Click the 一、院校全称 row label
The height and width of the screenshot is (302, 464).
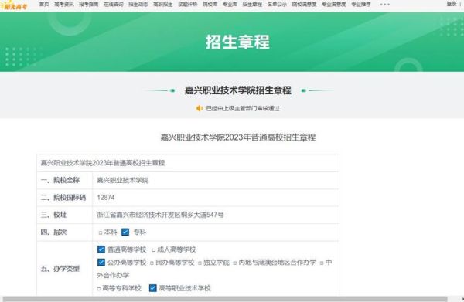[60, 180]
